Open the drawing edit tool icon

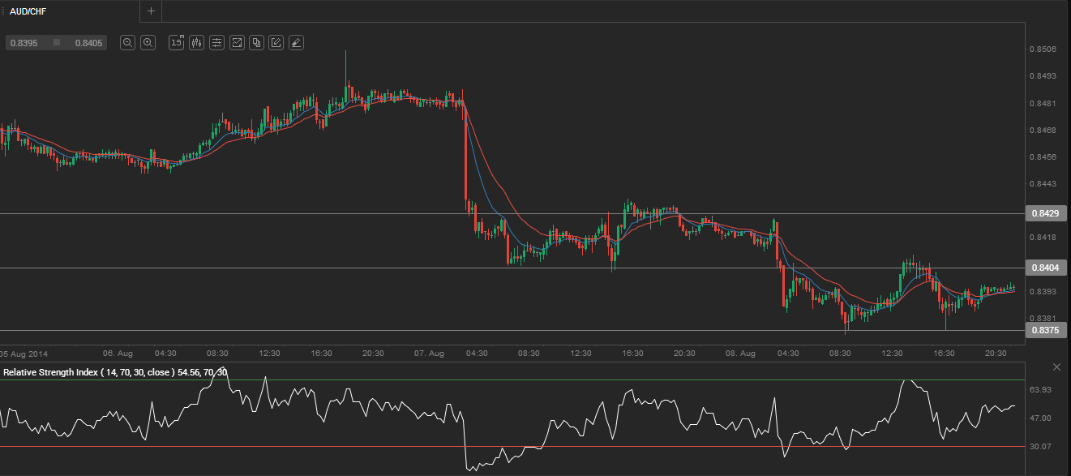coord(276,43)
